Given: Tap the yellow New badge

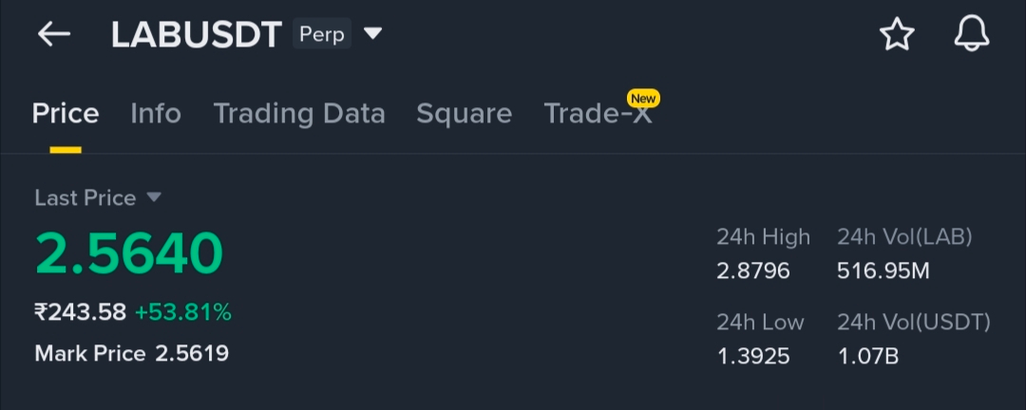Looking at the screenshot, I should 643,99.
